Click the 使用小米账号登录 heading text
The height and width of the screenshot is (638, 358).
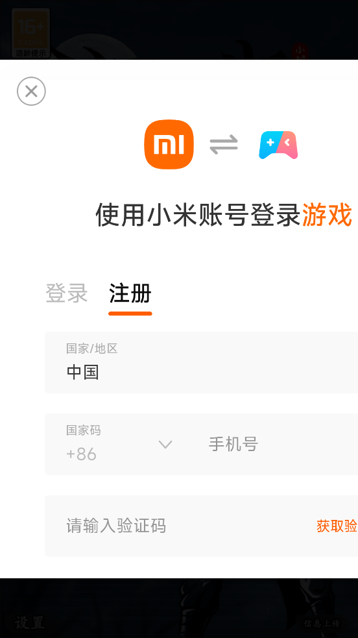(x=198, y=215)
